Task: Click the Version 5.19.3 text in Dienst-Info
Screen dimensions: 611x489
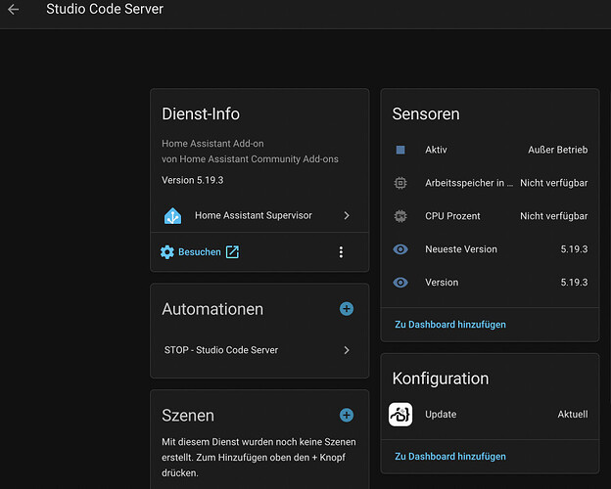Action: [193, 180]
